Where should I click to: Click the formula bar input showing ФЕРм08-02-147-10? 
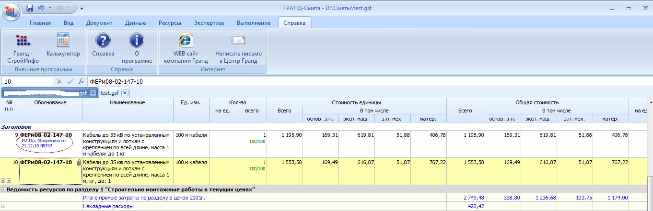(336, 82)
